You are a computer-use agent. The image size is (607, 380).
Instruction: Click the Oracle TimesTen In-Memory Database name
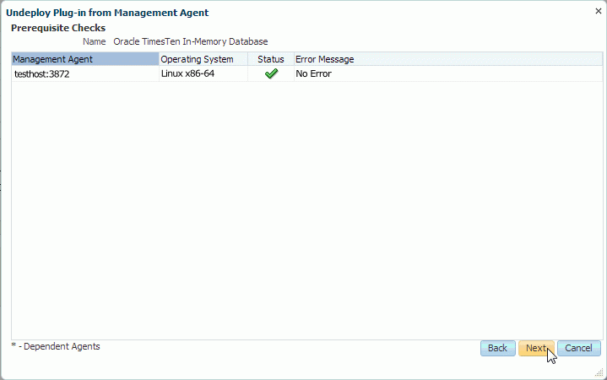click(190, 41)
